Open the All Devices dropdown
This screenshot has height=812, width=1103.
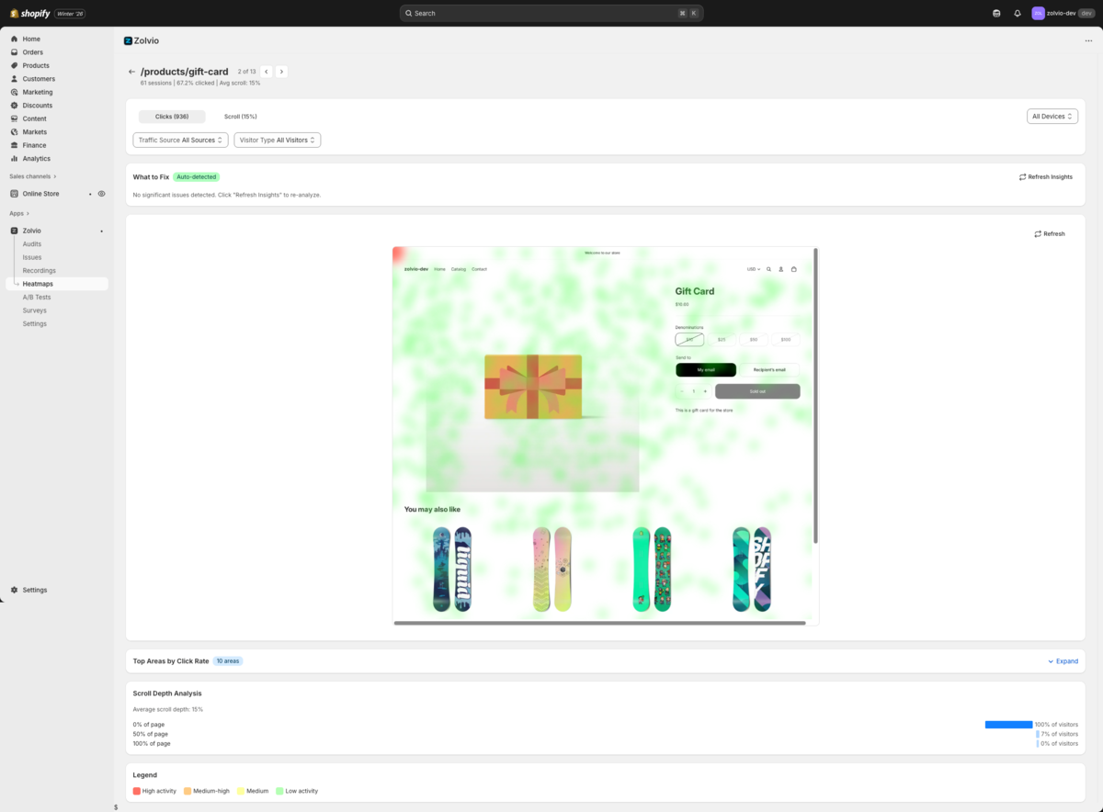1052,117
